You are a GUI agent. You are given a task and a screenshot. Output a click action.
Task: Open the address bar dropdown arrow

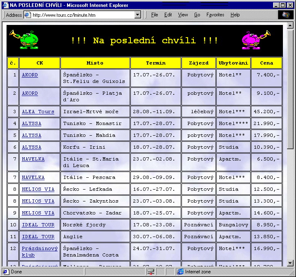tap(138, 15)
